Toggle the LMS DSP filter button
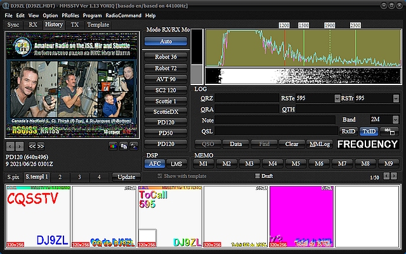 tap(176, 164)
